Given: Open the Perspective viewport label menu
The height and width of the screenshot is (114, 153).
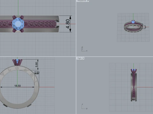Looking at the screenshot, I should (82, 1).
